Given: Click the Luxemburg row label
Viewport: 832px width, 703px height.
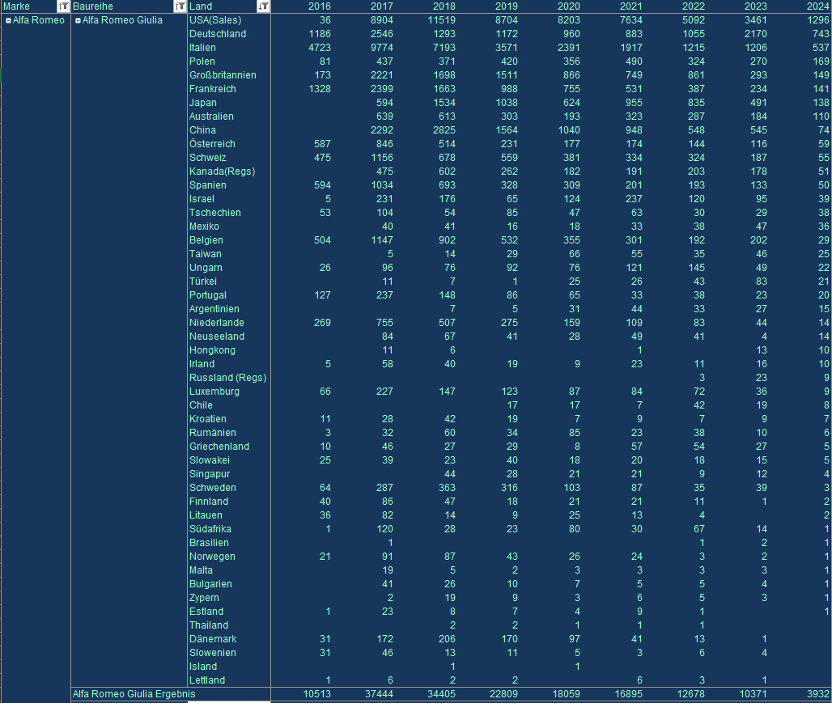Looking at the screenshot, I should tap(214, 392).
